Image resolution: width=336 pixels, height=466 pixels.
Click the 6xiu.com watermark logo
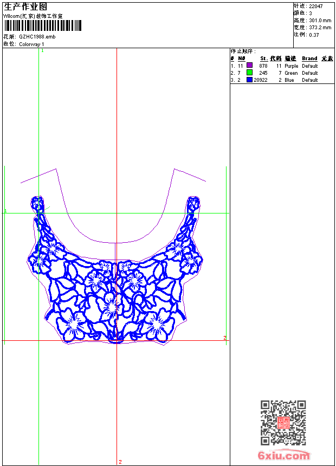pos(284,456)
